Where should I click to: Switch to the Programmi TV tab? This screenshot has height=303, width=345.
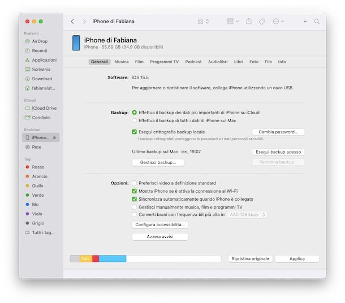pyautogui.click(x=165, y=62)
